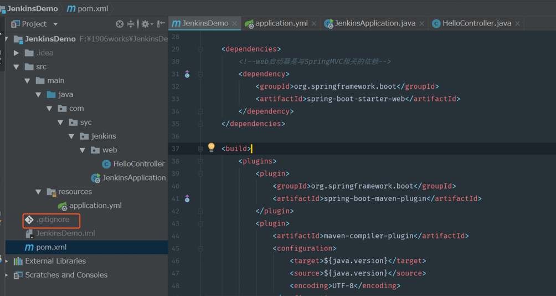Collapse the web package
556x296 pixels.
tap(83, 150)
